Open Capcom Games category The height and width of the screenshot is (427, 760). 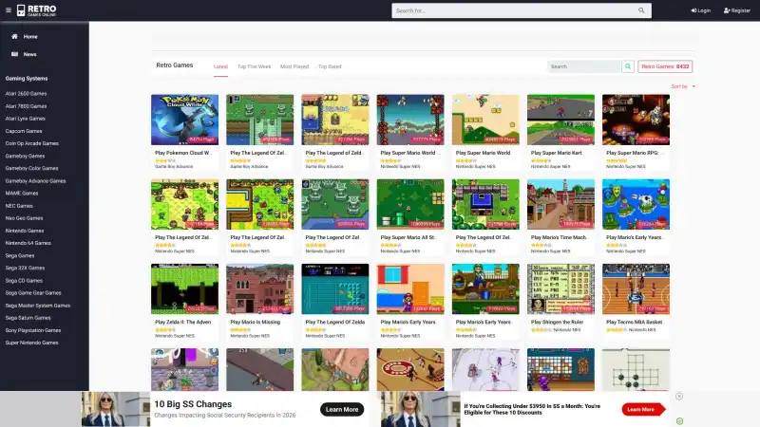(x=24, y=131)
